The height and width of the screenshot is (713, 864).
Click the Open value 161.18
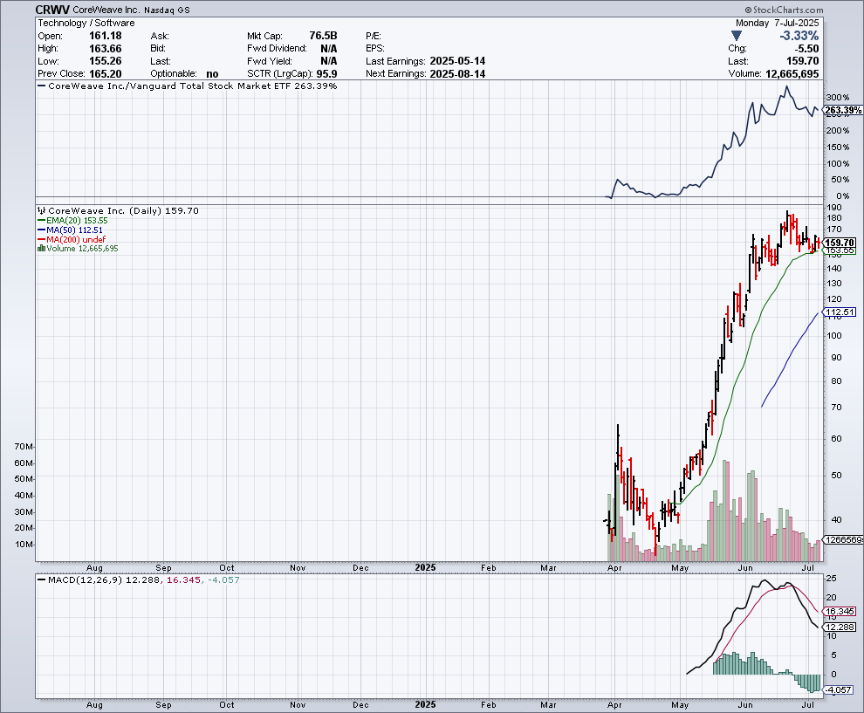pyautogui.click(x=106, y=36)
